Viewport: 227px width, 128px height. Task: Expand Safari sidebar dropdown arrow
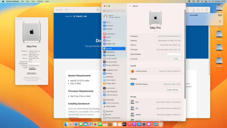70,10
